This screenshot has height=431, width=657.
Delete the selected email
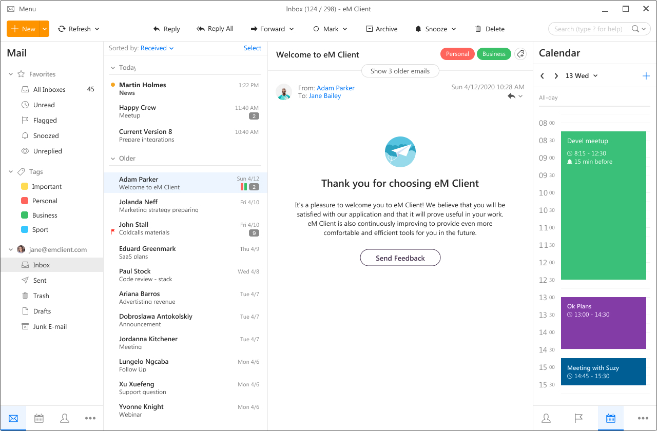[490, 29]
